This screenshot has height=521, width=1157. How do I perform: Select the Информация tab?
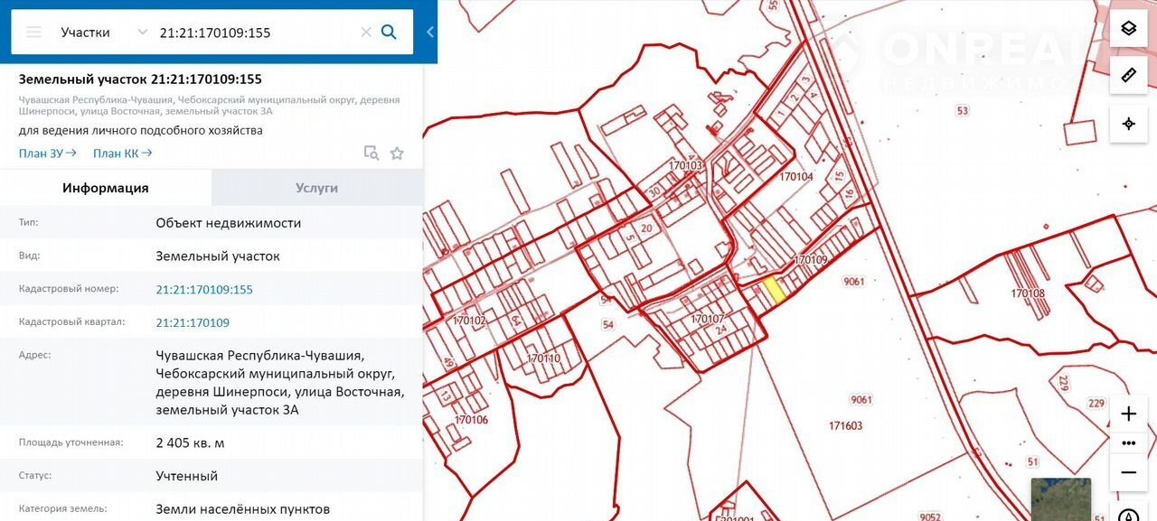(105, 188)
